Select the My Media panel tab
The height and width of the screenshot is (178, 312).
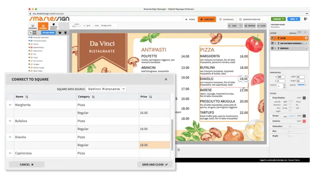[x=43, y=26]
